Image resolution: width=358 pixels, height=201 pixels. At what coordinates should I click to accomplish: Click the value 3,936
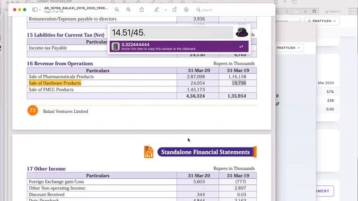199,19
